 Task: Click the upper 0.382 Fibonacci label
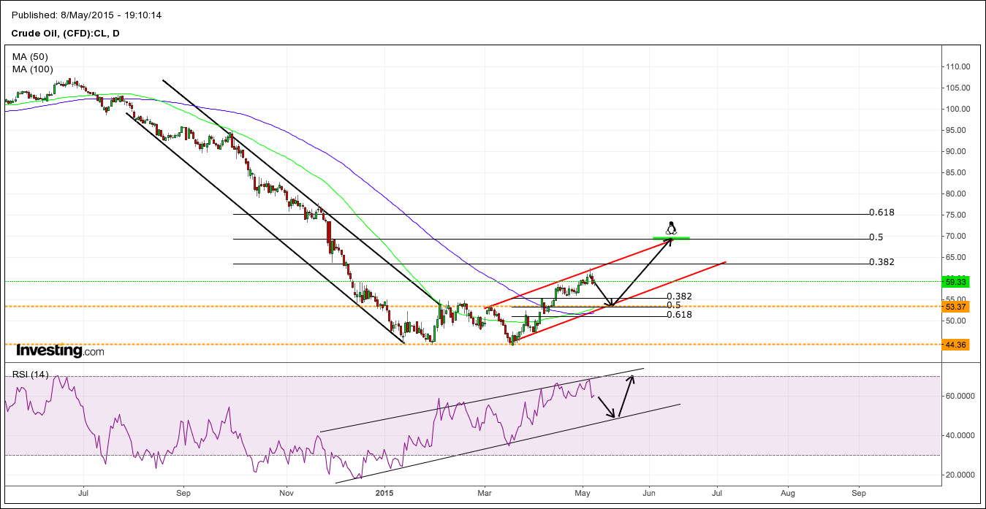pos(881,261)
